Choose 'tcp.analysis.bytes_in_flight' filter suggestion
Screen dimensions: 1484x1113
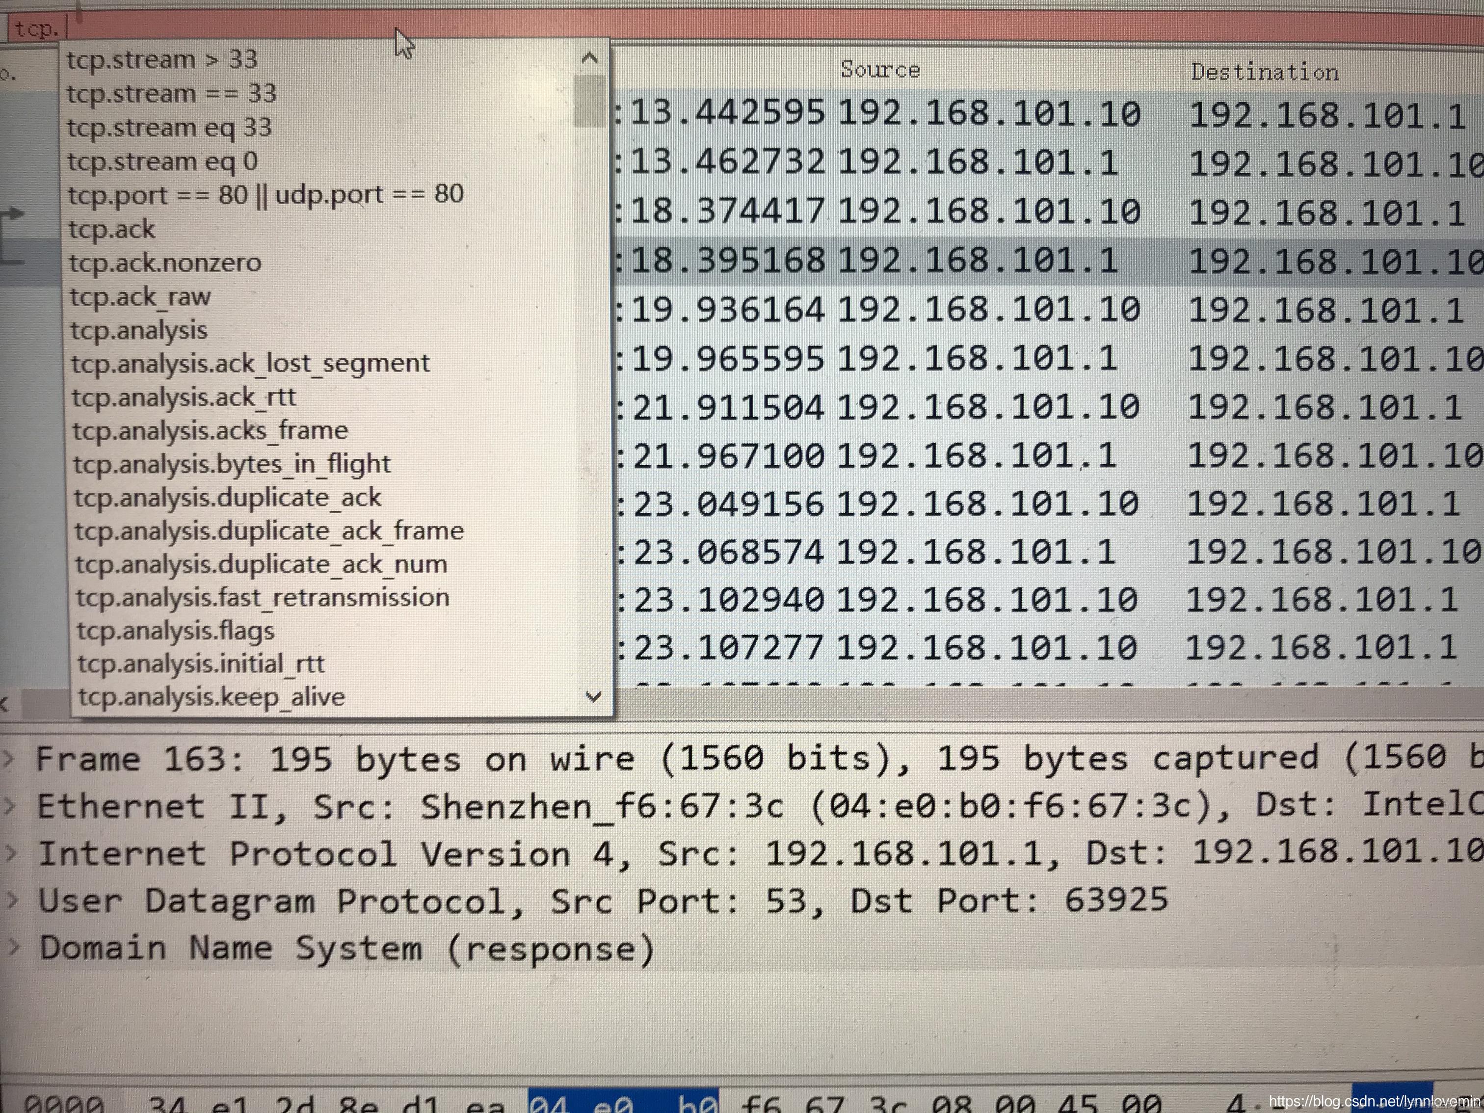click(x=232, y=464)
